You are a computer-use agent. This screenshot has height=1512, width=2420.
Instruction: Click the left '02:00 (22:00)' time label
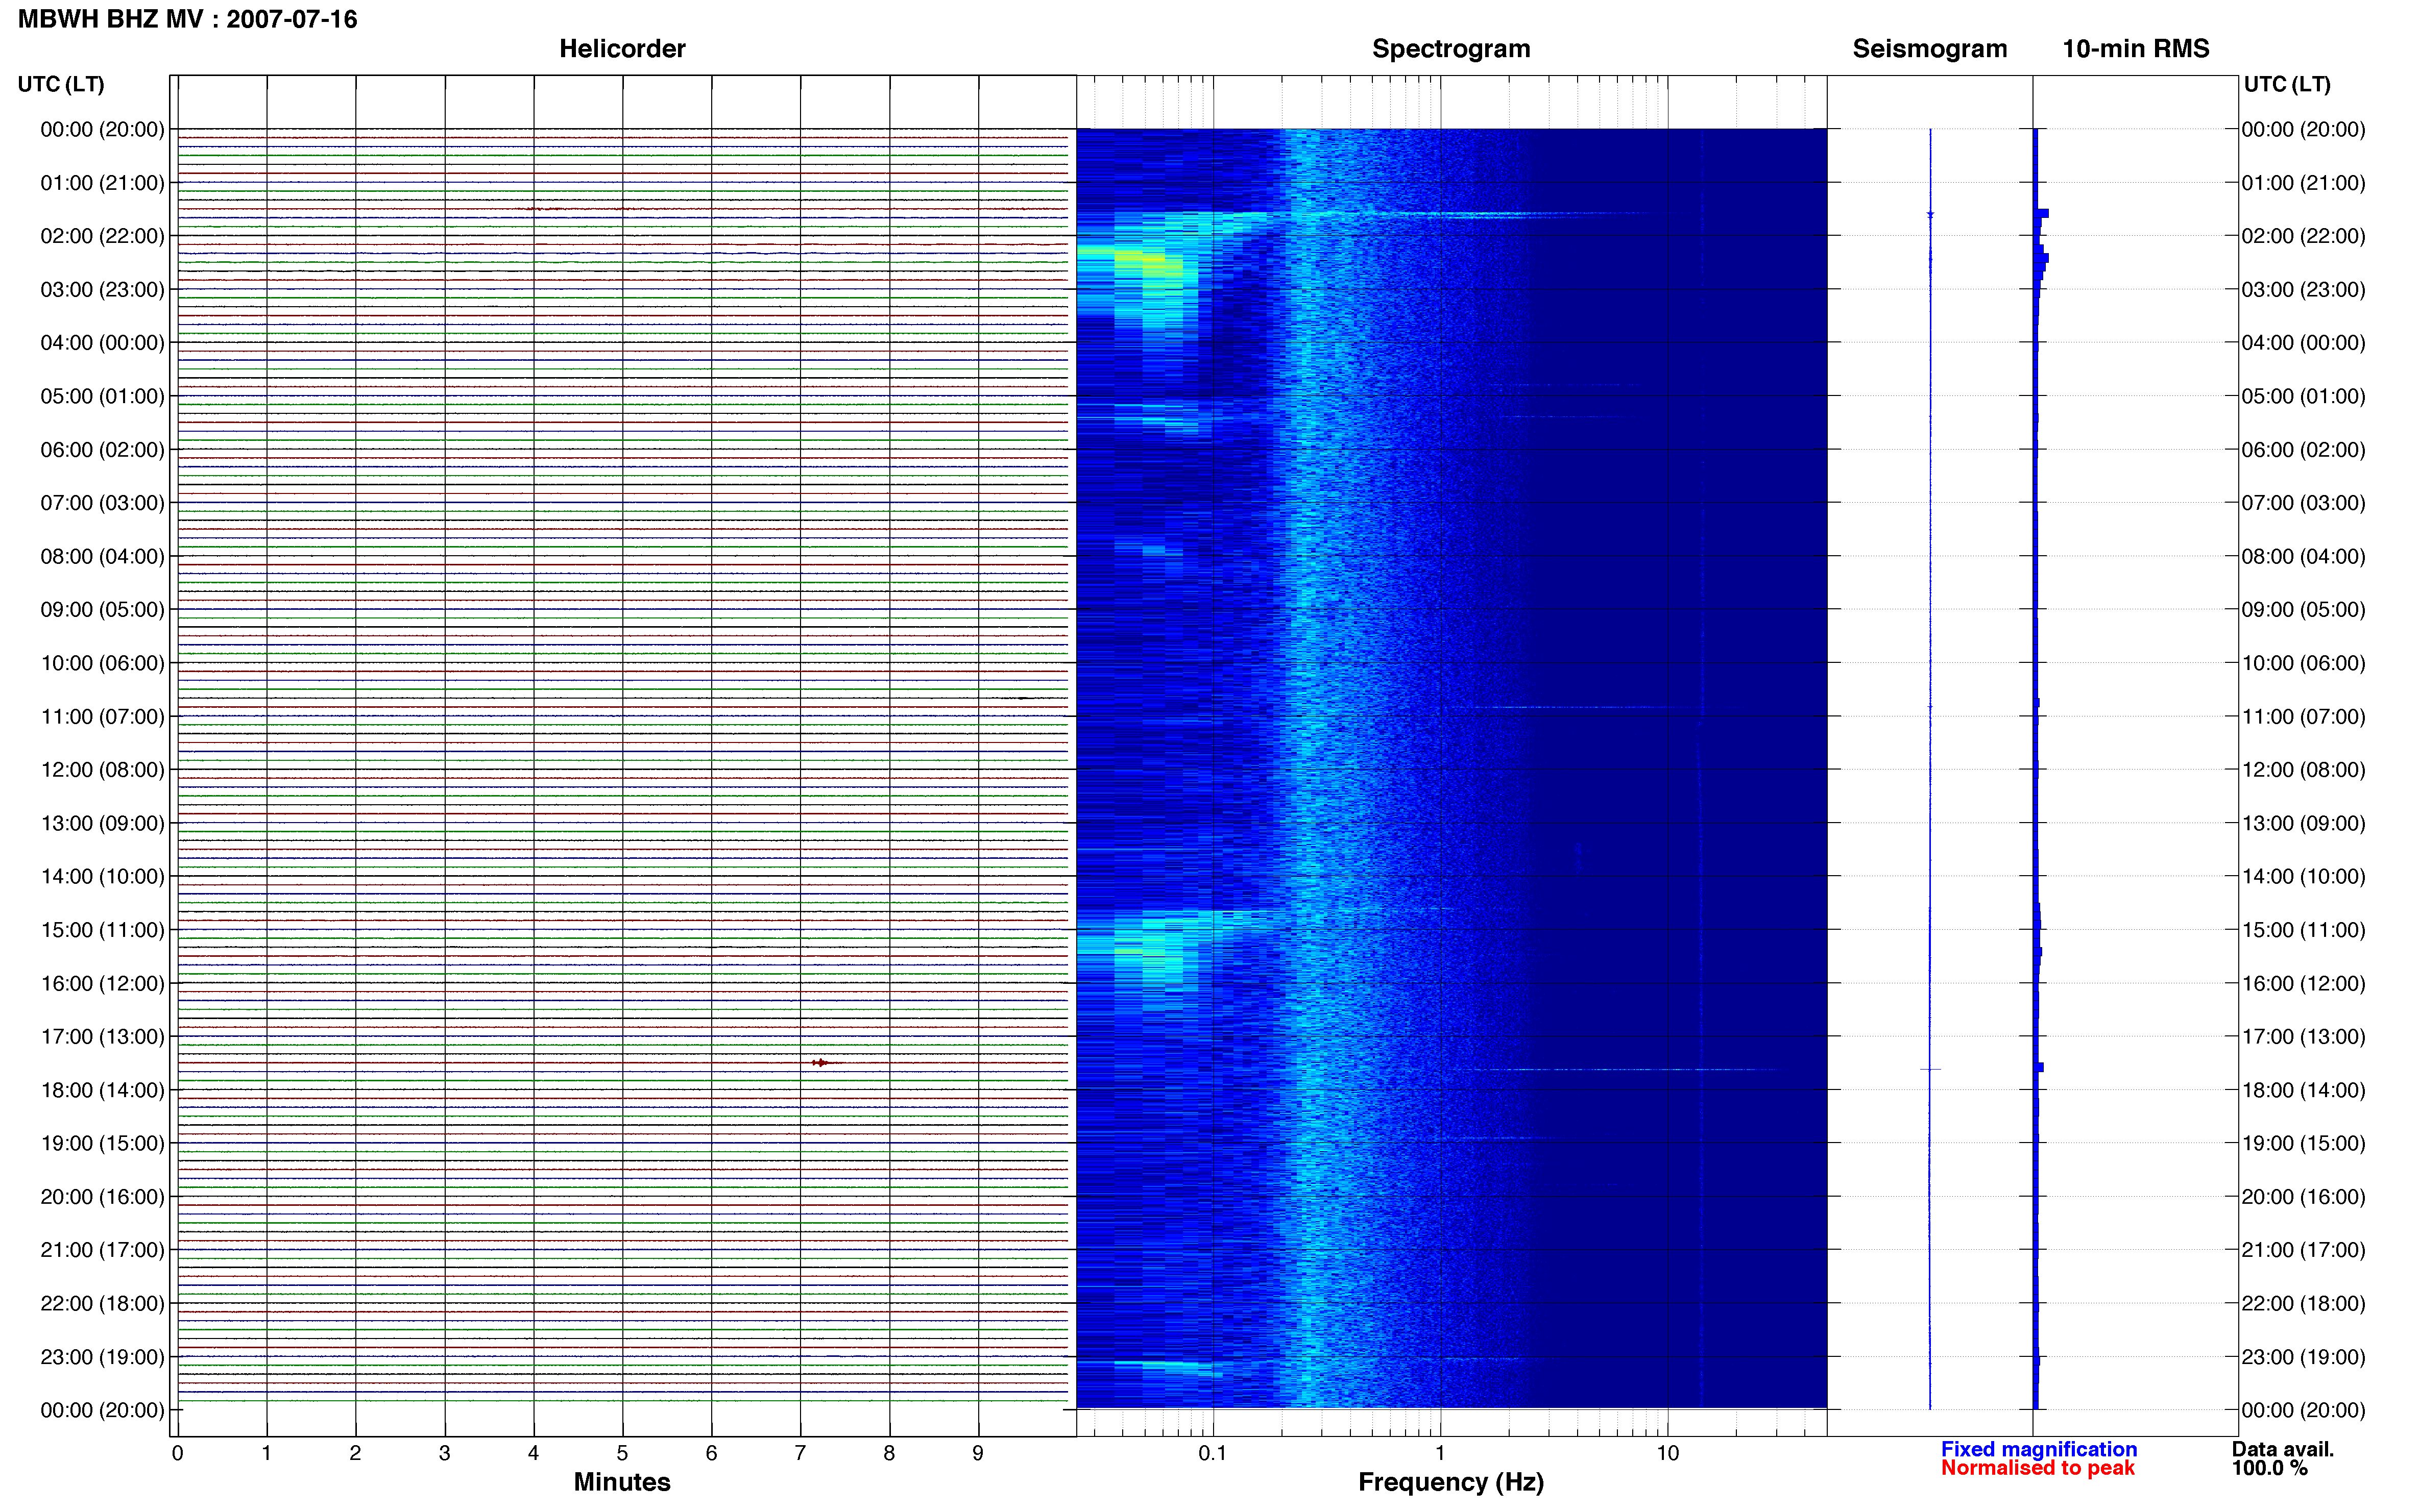point(102,236)
